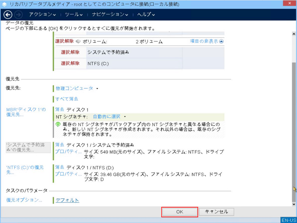This screenshot has height=223, width=297.
Task: Deselect the システムで予約済み volume
Action: pos(70,52)
